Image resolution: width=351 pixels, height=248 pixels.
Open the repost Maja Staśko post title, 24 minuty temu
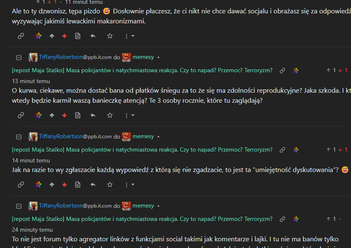(x=142, y=219)
